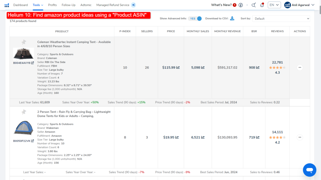Click the Helium 10 logo icon
This screenshot has width=321, height=180.
pos(7,5)
